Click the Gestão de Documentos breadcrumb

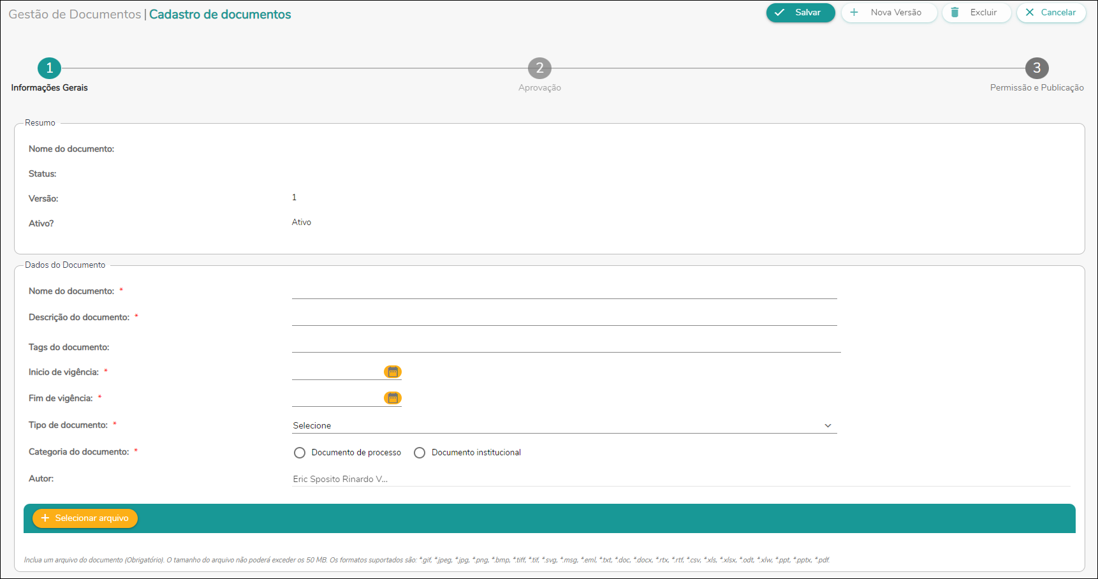click(75, 14)
